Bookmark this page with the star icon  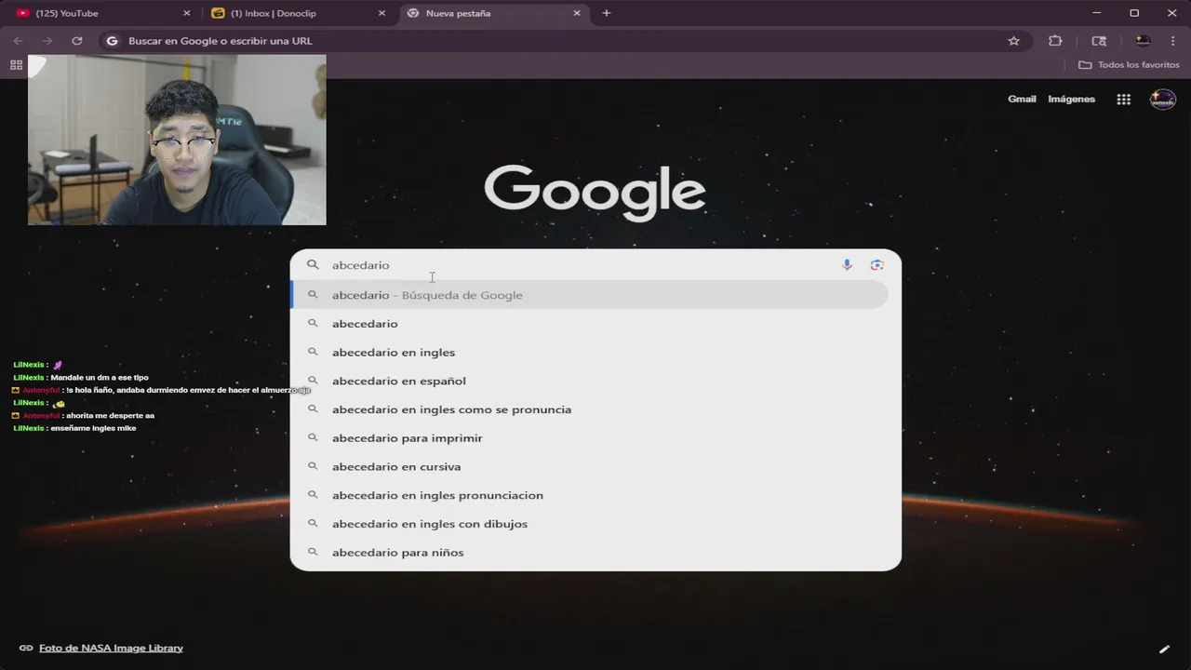(1014, 41)
